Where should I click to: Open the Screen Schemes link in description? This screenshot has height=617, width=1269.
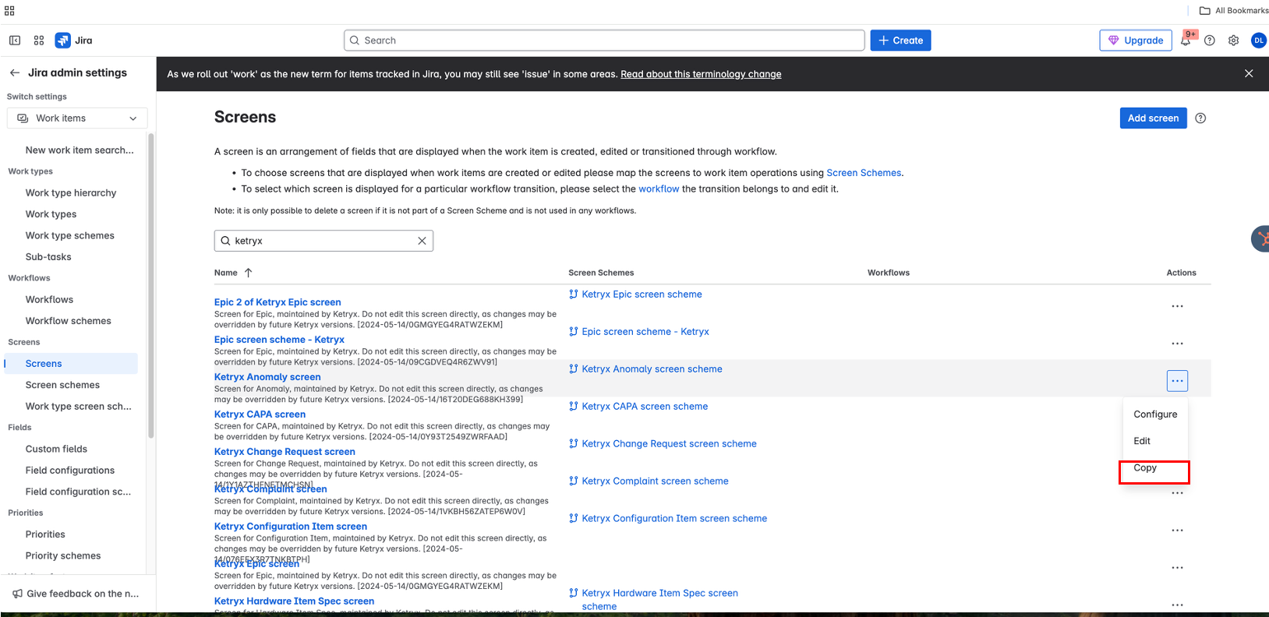coord(864,173)
